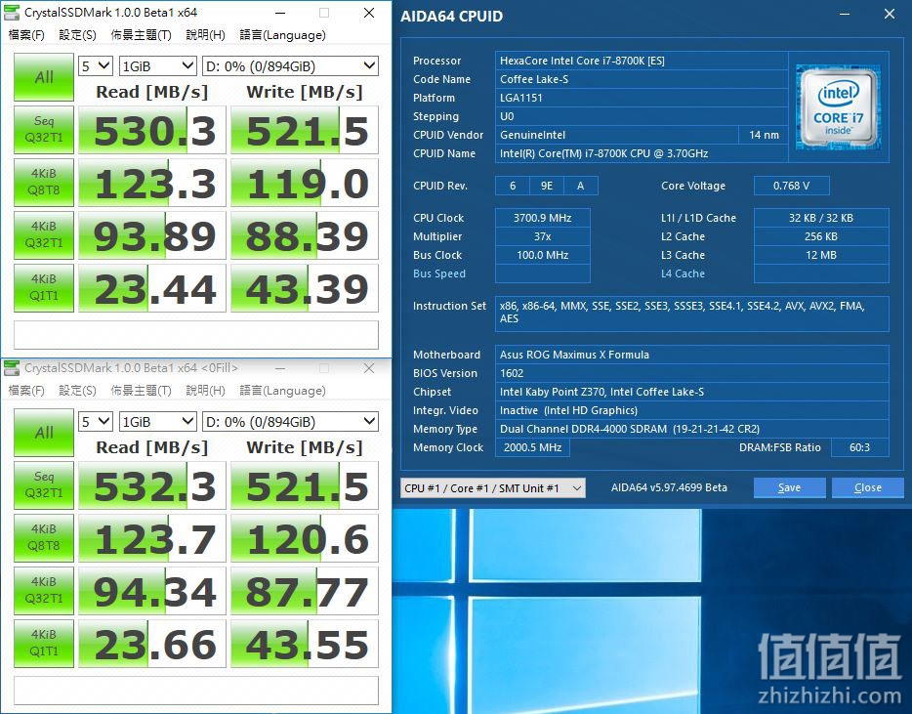Open 檔案(F) menu in 0Fill window
The image size is (912, 714).
click(x=26, y=391)
